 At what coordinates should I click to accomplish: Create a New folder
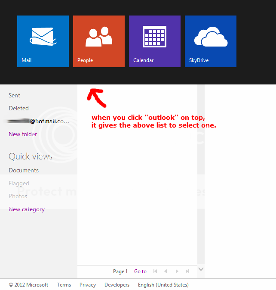[x=23, y=134]
